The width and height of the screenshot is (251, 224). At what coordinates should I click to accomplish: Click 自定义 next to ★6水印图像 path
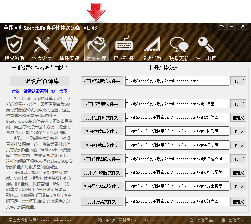point(238,173)
